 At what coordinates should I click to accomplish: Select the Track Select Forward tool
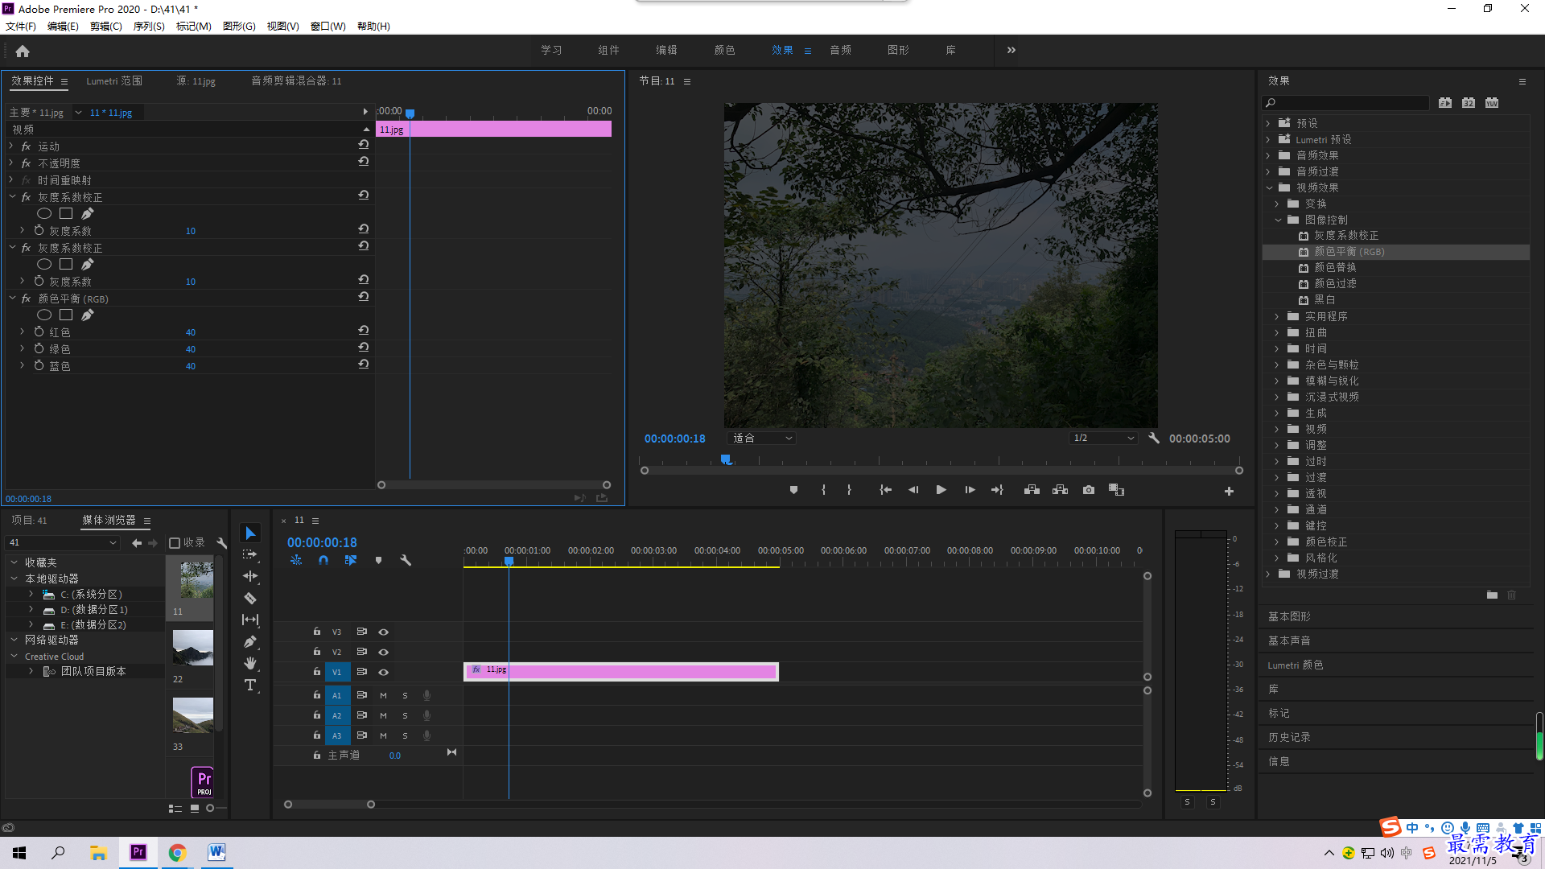tap(250, 554)
